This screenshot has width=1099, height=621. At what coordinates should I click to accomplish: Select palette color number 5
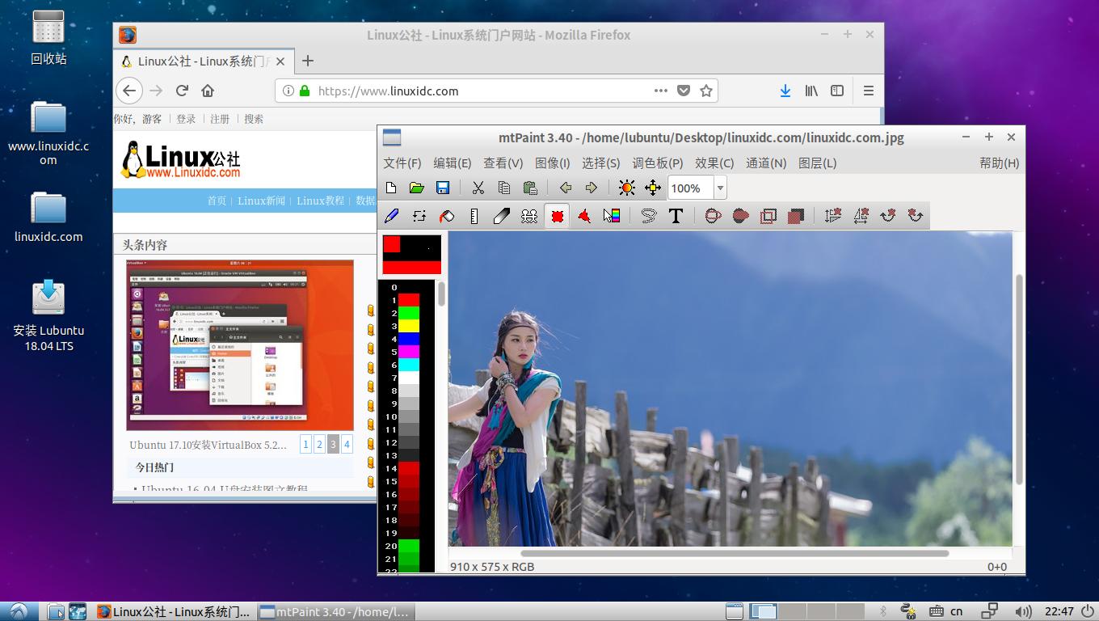(408, 350)
